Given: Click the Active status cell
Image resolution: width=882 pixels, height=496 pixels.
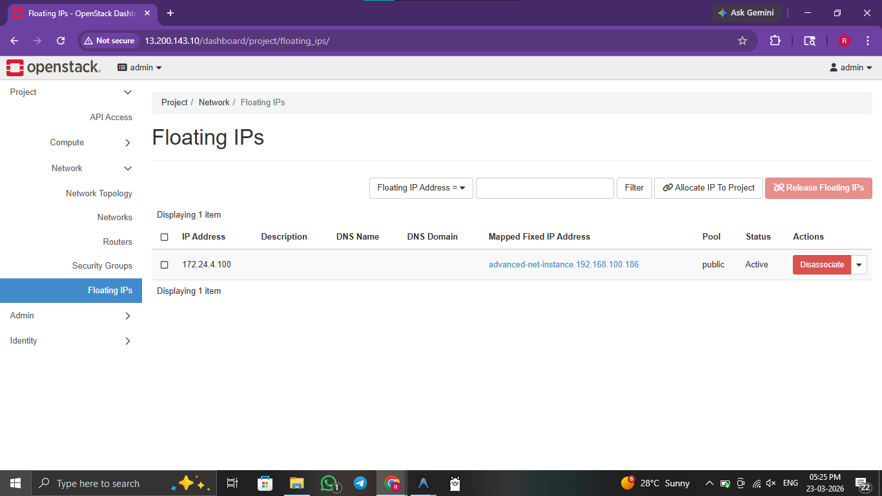Looking at the screenshot, I should [x=757, y=264].
